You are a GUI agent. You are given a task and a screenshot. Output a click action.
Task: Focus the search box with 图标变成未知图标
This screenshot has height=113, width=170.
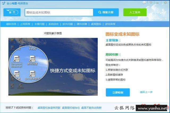tap(59, 12)
